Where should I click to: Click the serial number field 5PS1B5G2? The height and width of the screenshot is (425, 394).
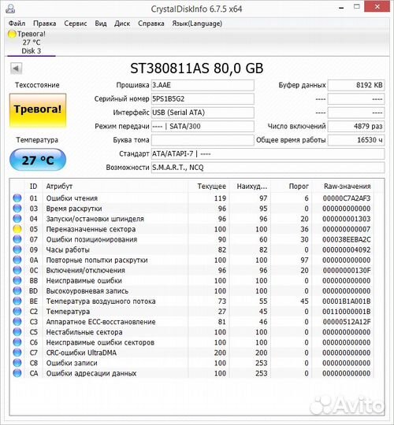203,99
